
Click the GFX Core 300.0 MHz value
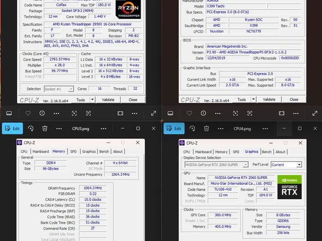(x=223, y=215)
